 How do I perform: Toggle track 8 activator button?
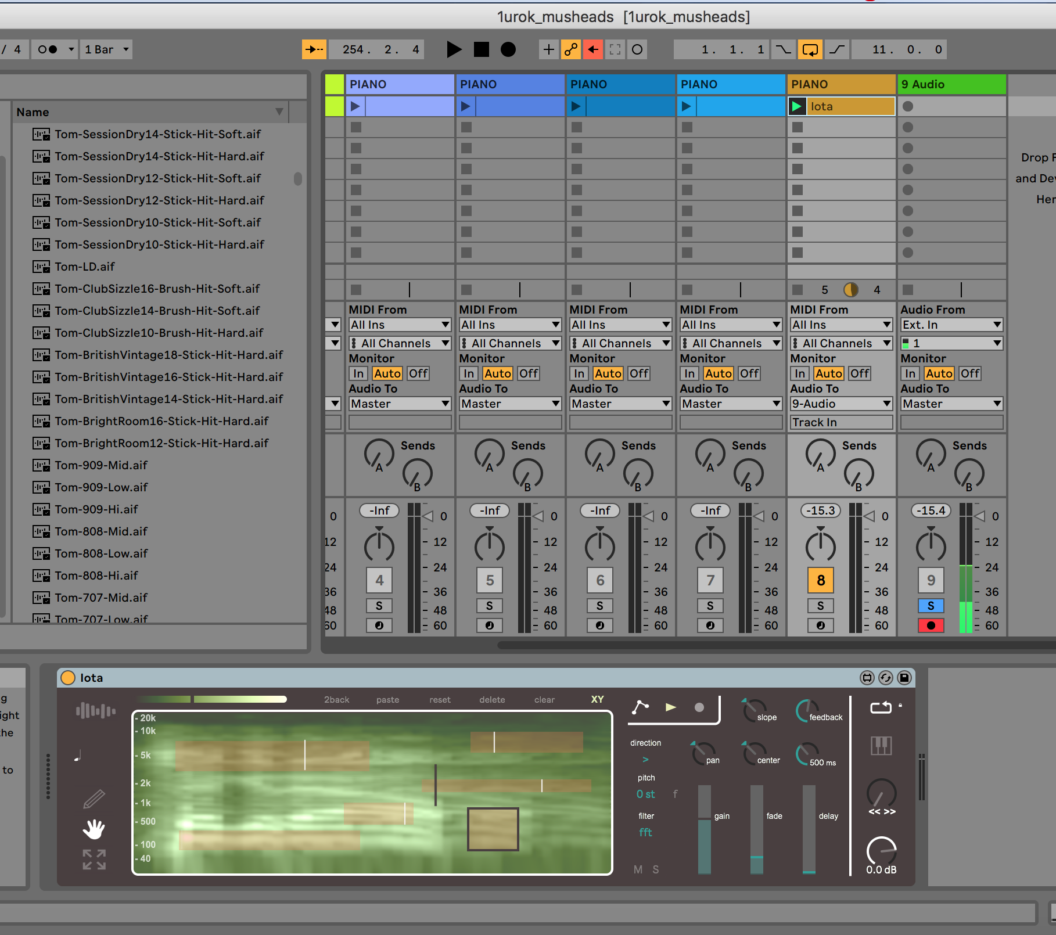coord(820,580)
